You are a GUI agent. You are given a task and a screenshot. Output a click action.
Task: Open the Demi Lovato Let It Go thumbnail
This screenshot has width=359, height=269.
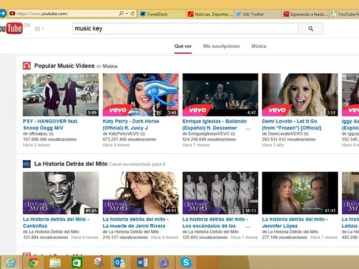pos(300,95)
